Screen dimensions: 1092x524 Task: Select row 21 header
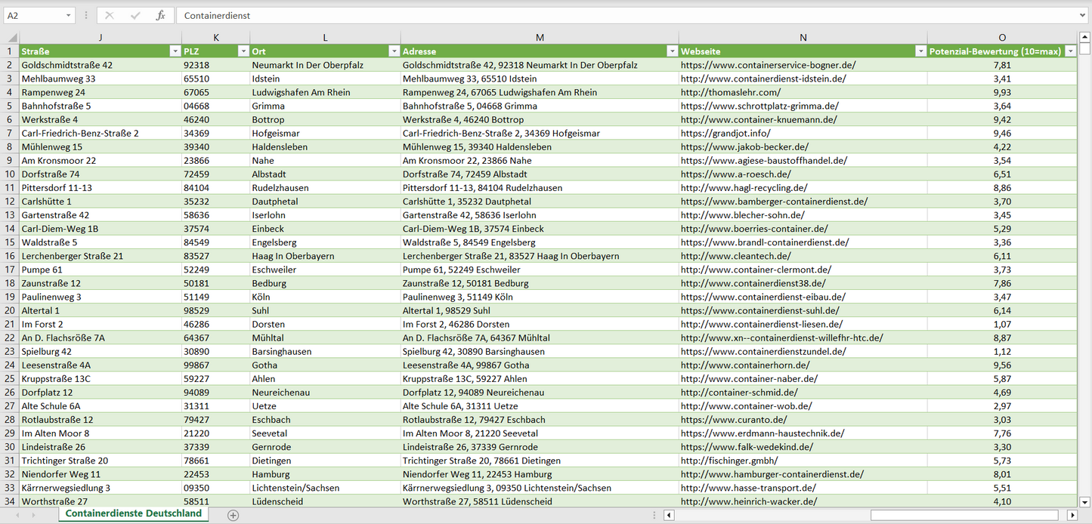pyautogui.click(x=10, y=324)
